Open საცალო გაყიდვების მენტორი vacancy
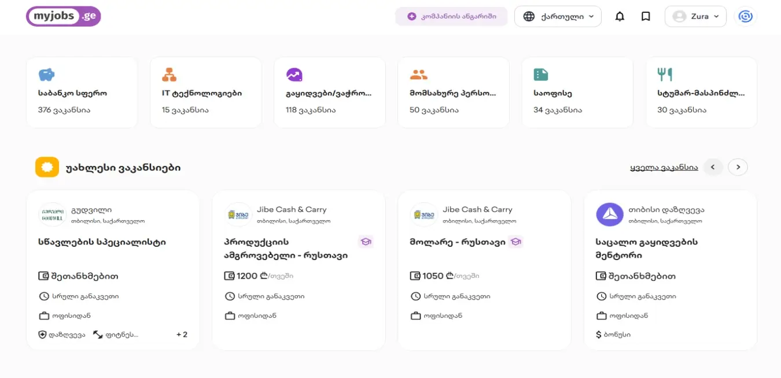This screenshot has width=781, height=378. pos(646,249)
